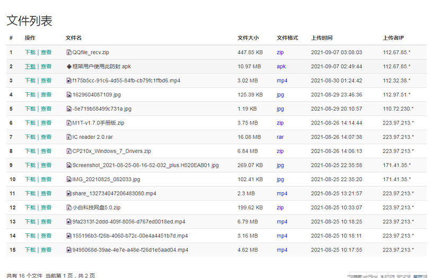Click the archive icon beside IC reader 2.0.rar
This screenshot has width=432, height=278.
click(69, 137)
